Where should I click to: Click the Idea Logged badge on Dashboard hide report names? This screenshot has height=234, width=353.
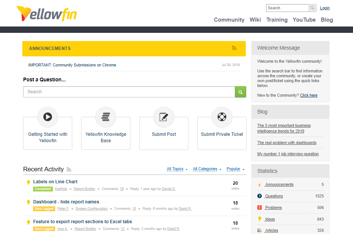point(44,209)
